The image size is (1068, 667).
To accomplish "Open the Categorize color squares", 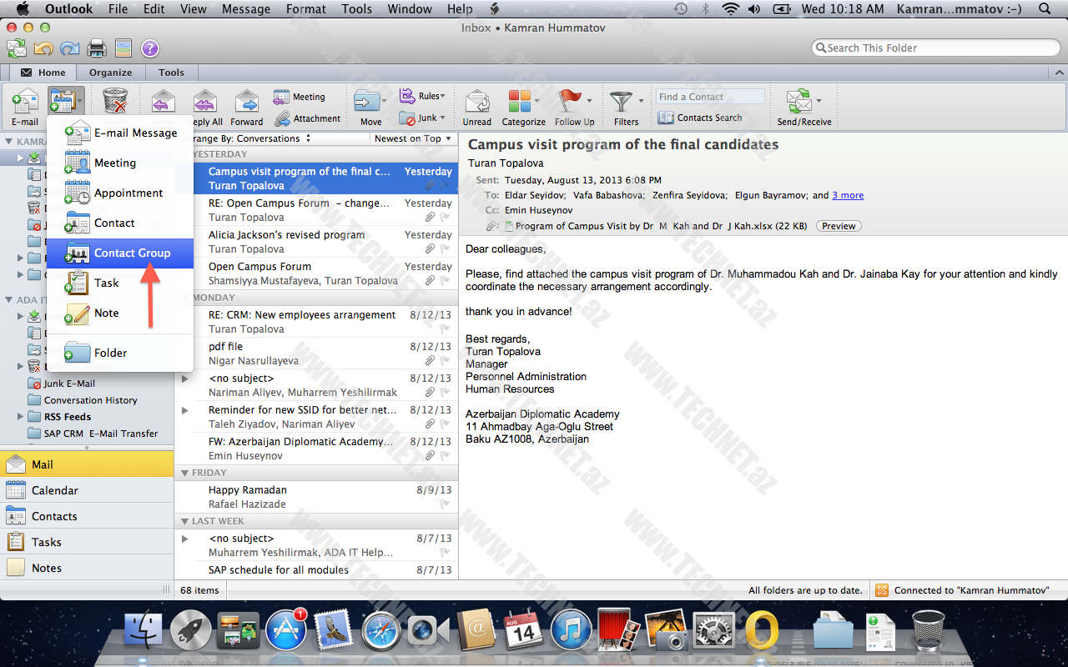I will [519, 102].
